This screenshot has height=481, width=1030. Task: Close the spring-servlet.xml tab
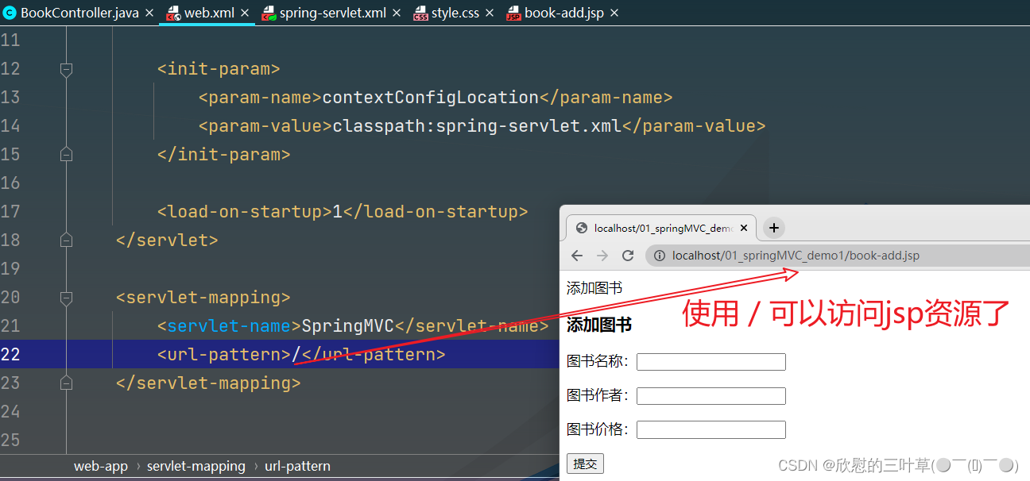397,13
